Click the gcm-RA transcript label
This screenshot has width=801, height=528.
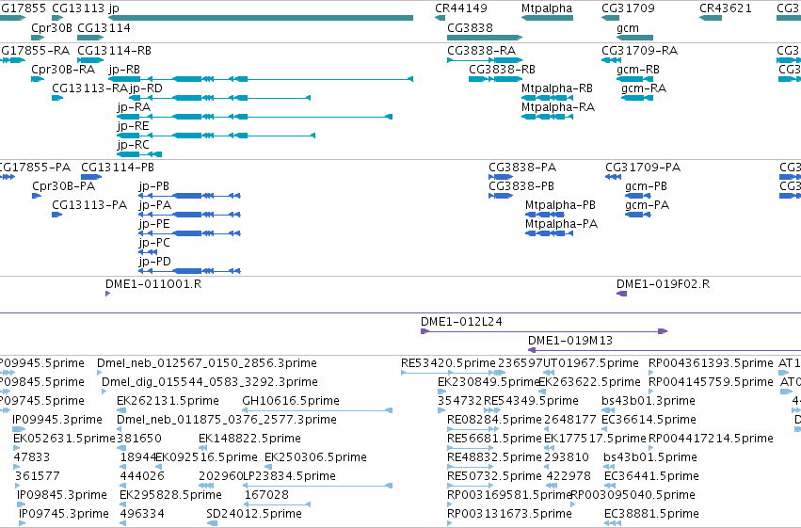[x=644, y=88]
